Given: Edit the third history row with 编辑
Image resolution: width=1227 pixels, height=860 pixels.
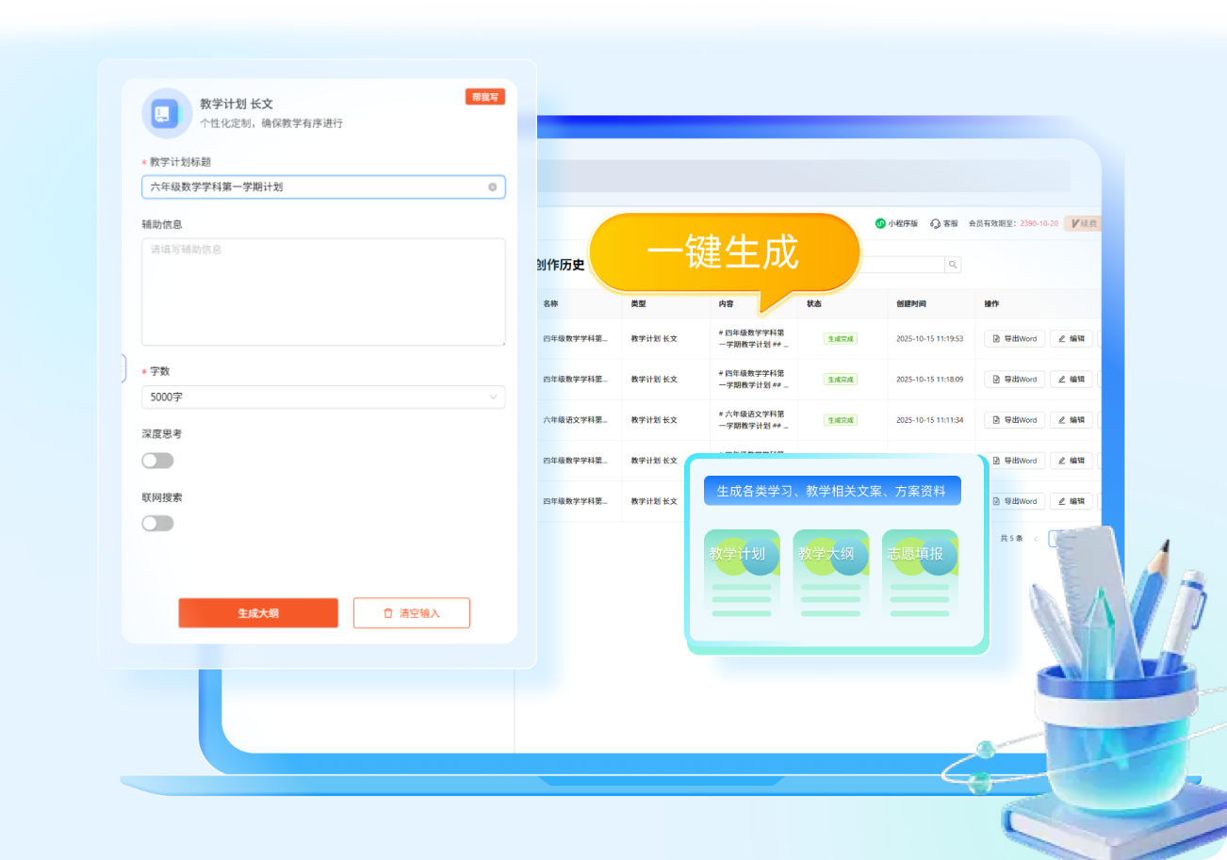Looking at the screenshot, I should click(1071, 420).
